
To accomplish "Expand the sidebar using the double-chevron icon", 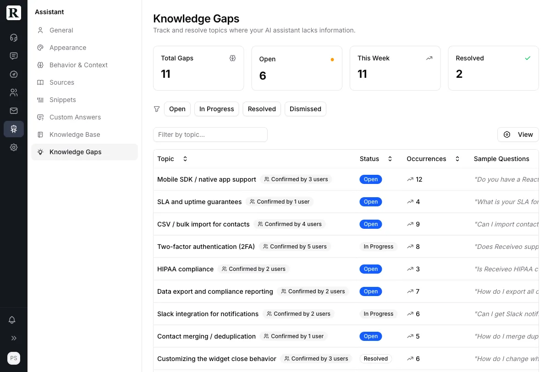I will 14,338.
